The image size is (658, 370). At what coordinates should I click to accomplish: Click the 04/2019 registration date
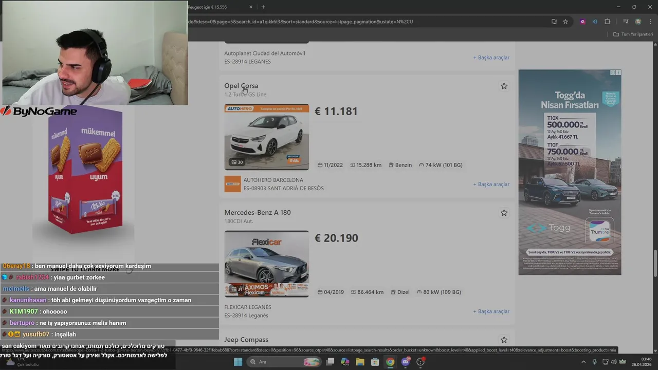coord(331,292)
